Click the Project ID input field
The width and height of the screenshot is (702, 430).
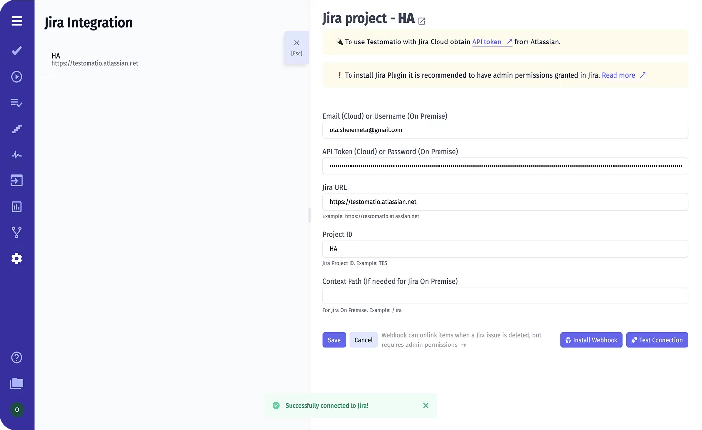pos(505,249)
